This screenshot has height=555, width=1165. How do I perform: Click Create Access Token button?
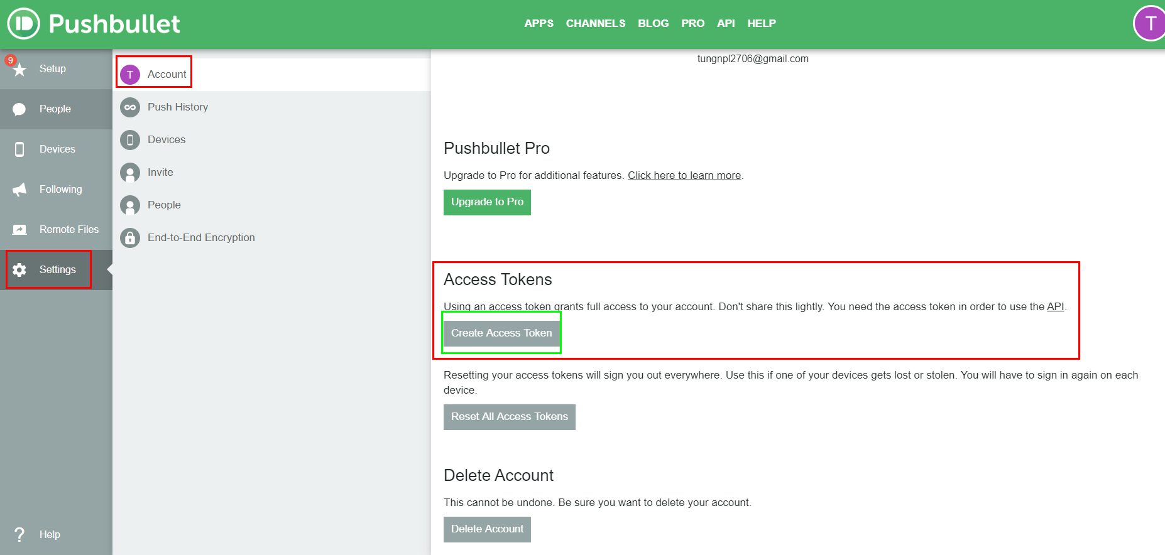tap(501, 333)
